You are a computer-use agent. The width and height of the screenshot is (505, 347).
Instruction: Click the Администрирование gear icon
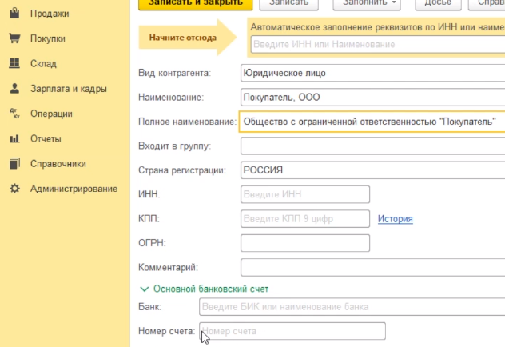tap(14, 189)
